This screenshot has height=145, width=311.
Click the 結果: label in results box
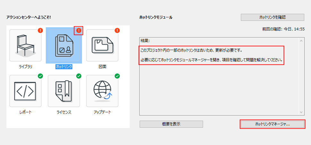click(145, 41)
